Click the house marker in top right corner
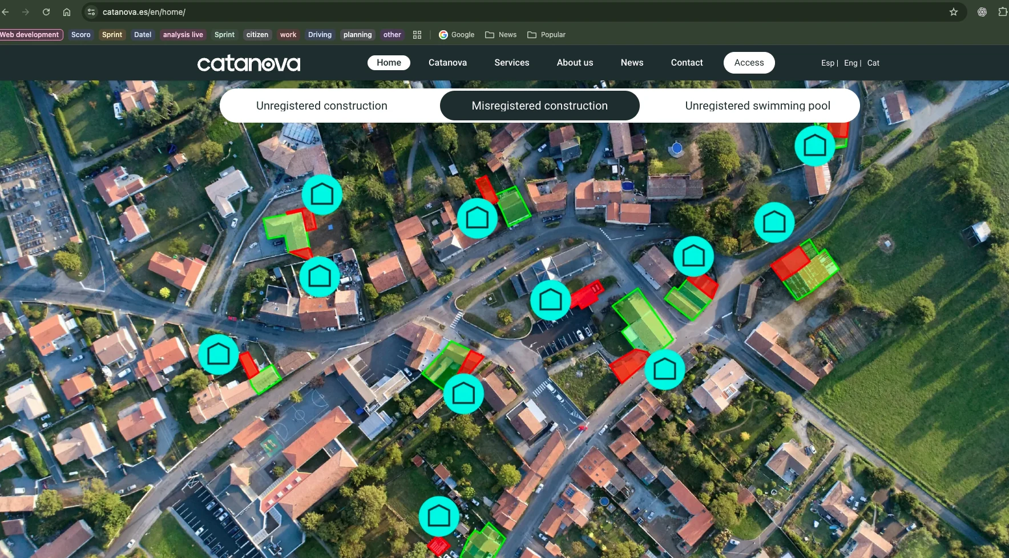This screenshot has width=1009, height=558. coord(815,146)
